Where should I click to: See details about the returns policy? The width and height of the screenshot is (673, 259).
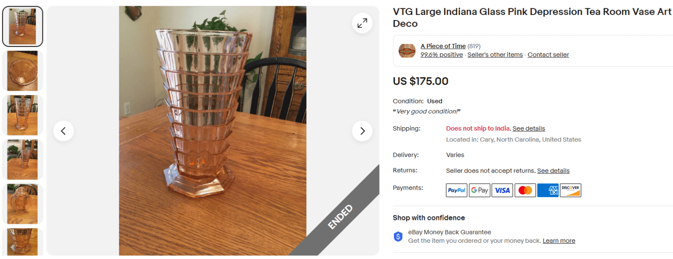click(553, 170)
